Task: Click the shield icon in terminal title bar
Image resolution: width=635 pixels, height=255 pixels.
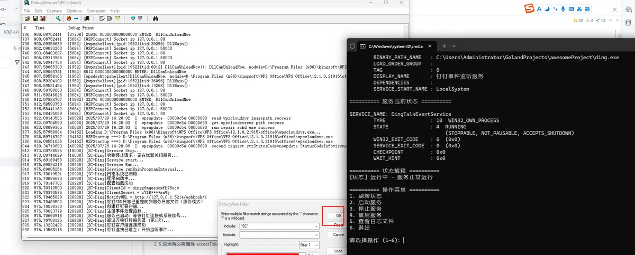Action: point(353,46)
